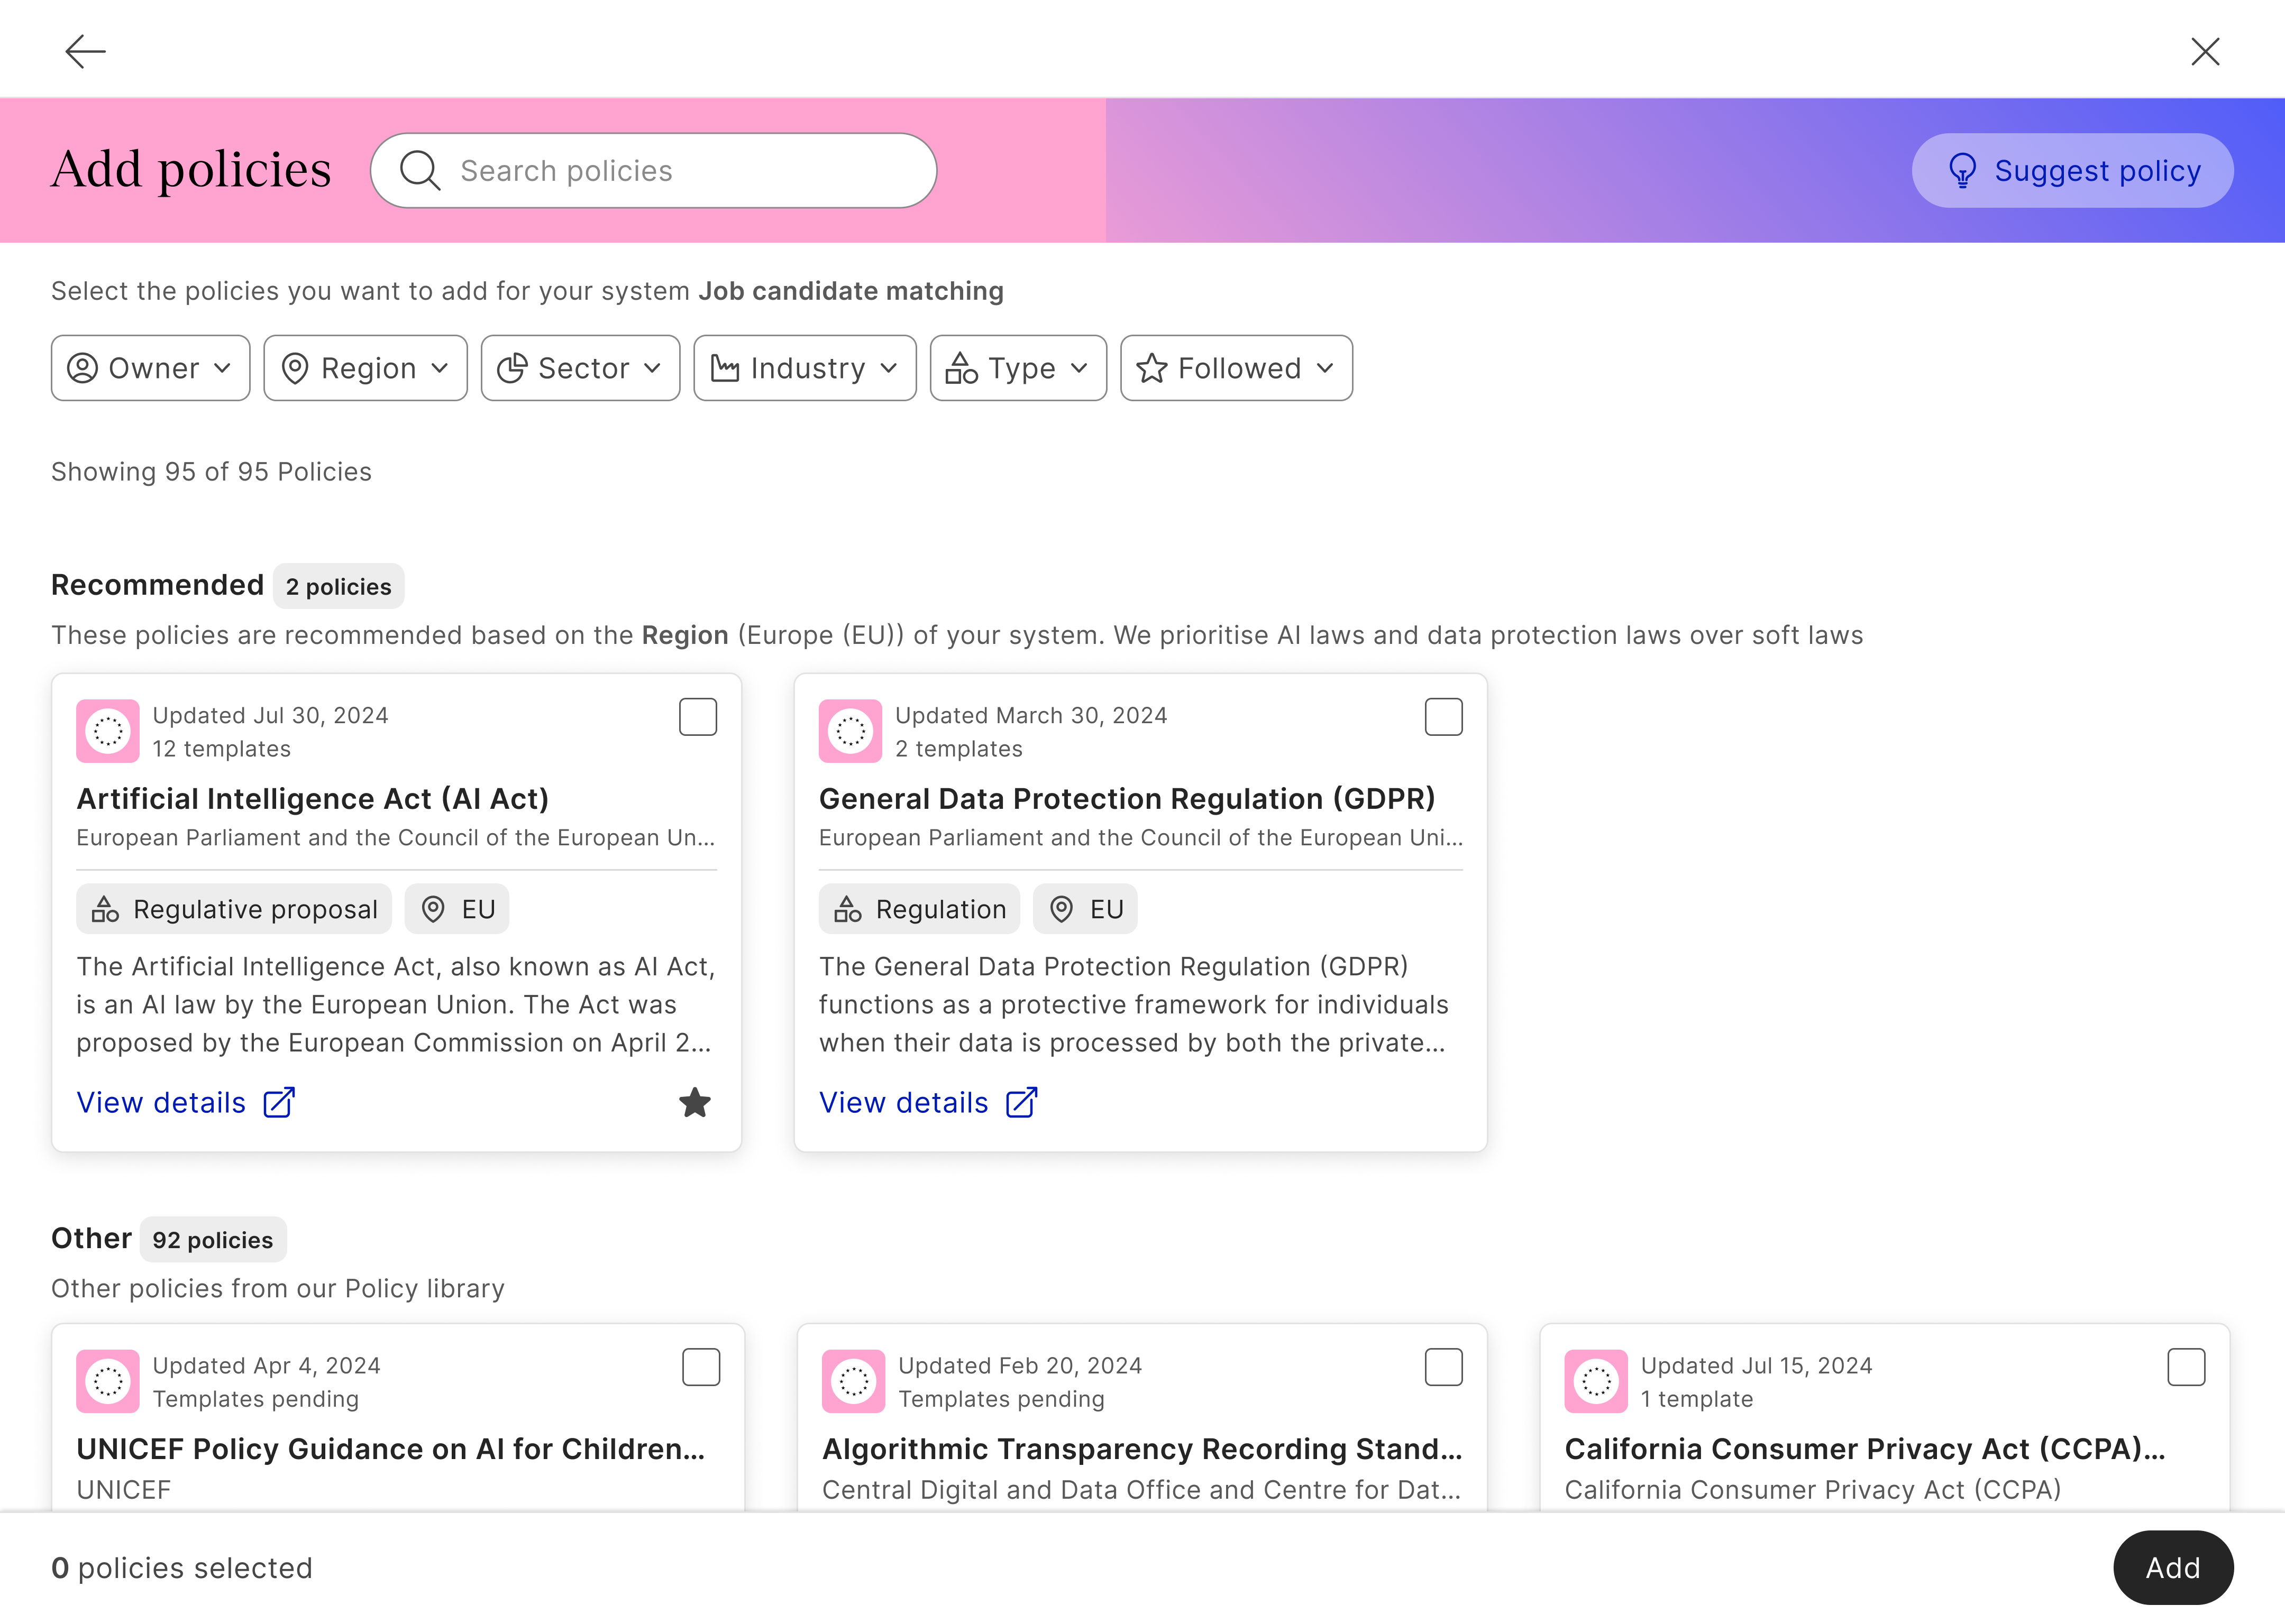Screen dimensions: 2285x1624
Task: Open the Owner filter dropdown
Action: point(150,368)
